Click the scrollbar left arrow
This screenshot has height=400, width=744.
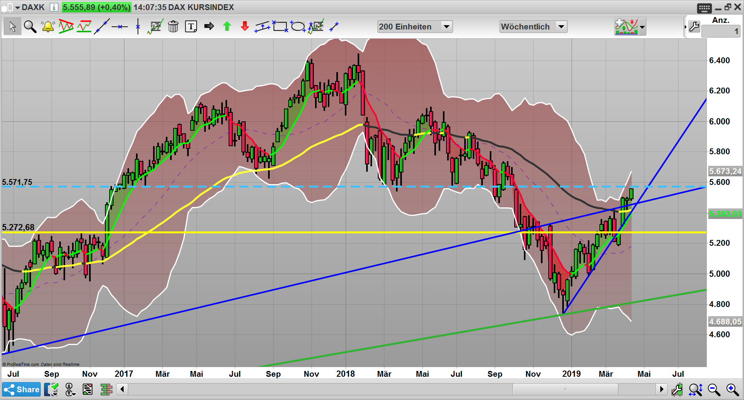122,389
